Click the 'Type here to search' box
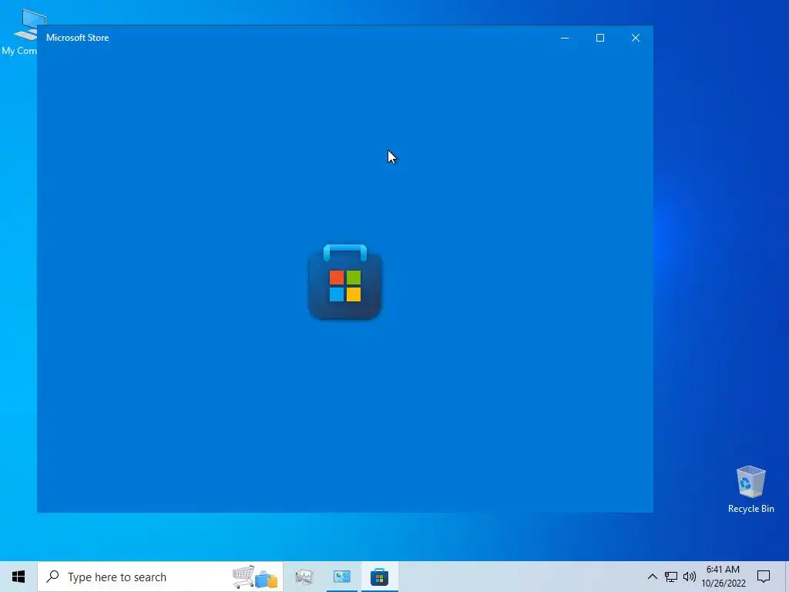 click(x=160, y=577)
